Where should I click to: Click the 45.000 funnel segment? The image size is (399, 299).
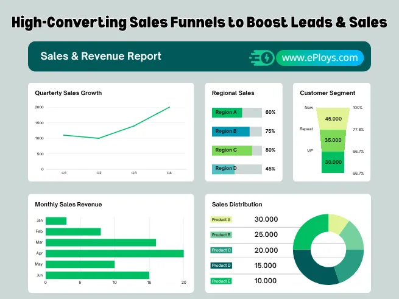pos(333,119)
